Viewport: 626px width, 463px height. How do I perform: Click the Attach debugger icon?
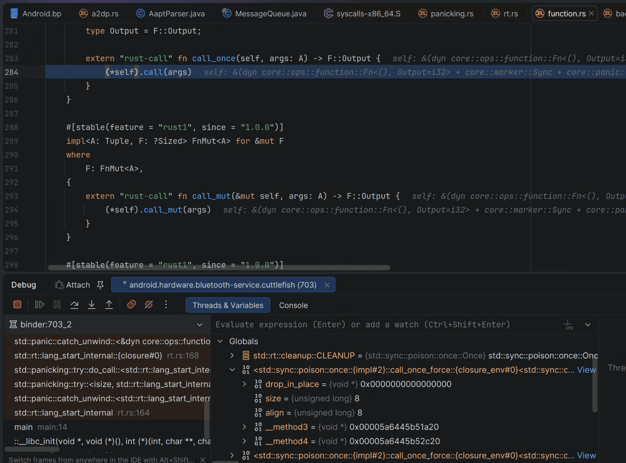point(59,285)
